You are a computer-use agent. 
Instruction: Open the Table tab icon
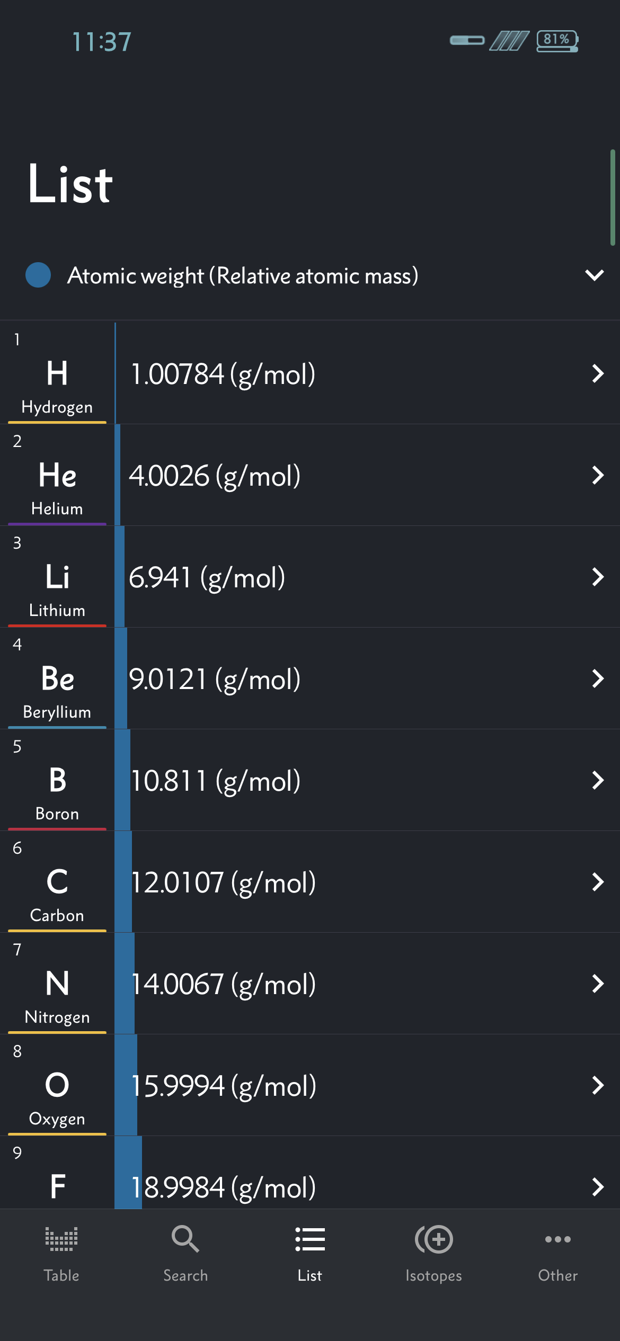click(61, 1239)
